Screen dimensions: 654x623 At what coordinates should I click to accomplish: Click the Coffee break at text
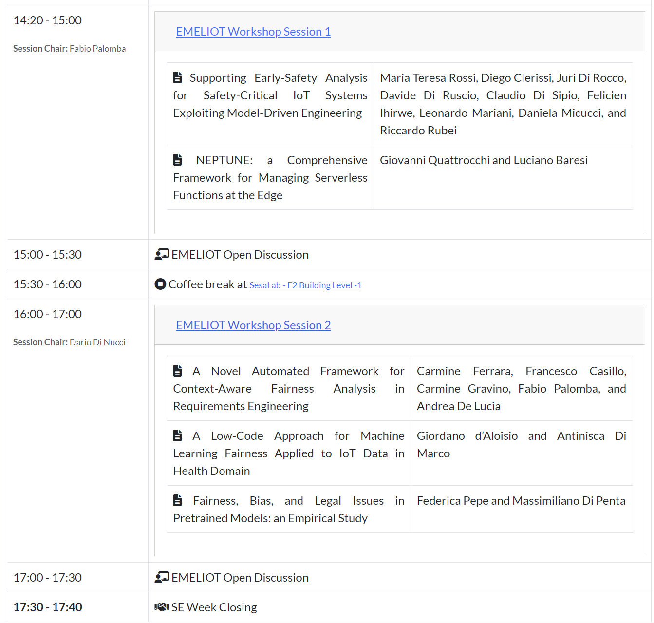(208, 284)
